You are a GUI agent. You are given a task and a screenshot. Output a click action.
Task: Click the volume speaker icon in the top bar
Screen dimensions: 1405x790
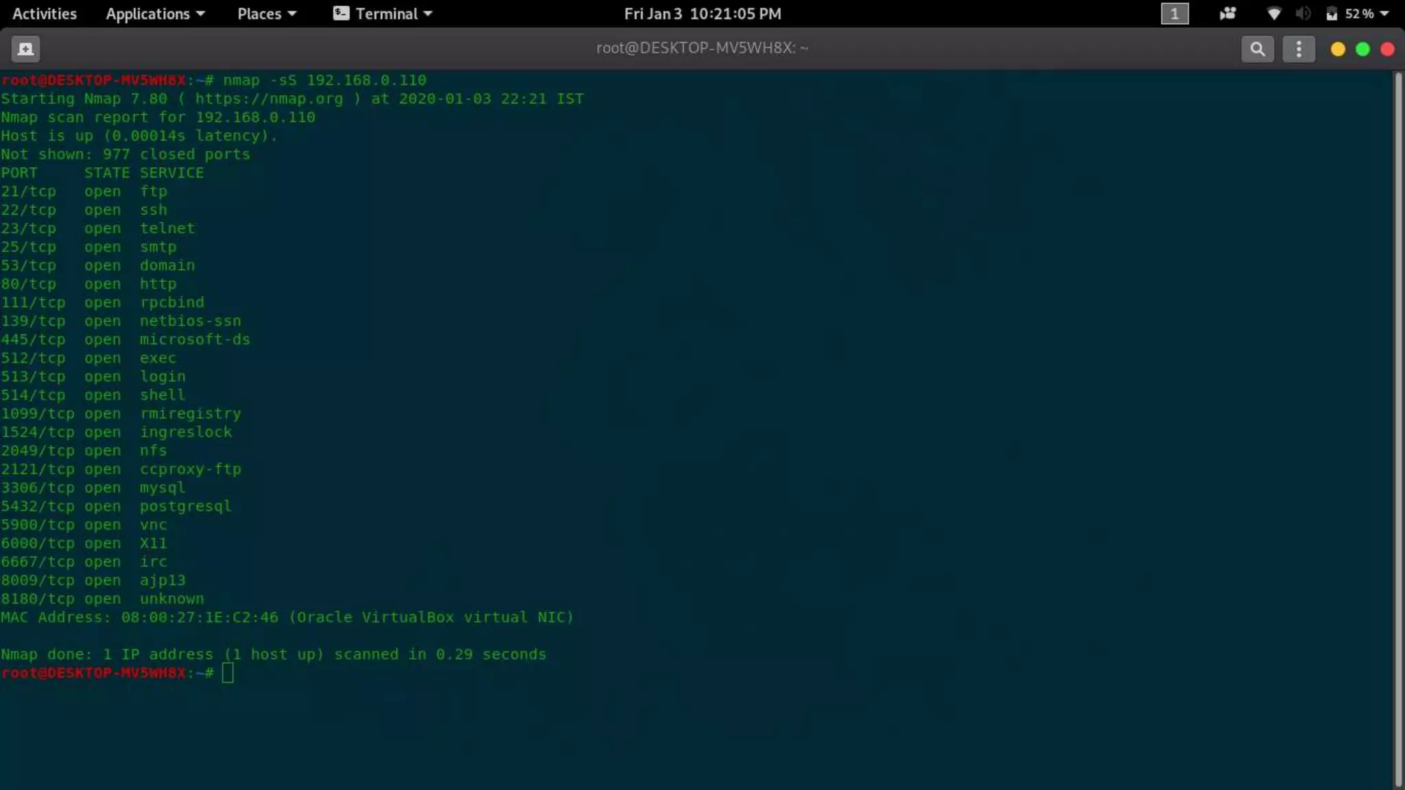point(1303,14)
